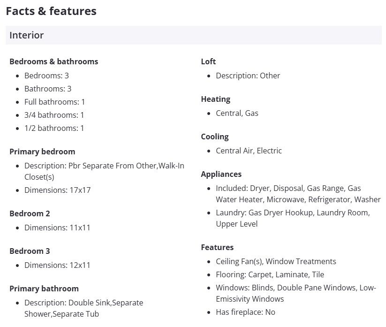
Task: Select the 3/4 bathrooms: 1 line
Action: tap(54, 115)
